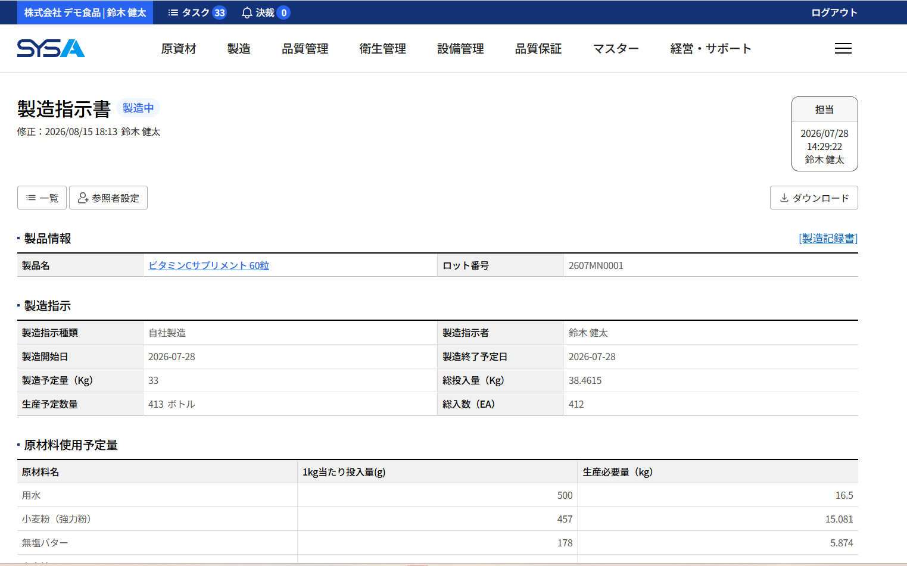Open the 製造記録書 link
Viewport: 907px width, 566px height.
[828, 238]
